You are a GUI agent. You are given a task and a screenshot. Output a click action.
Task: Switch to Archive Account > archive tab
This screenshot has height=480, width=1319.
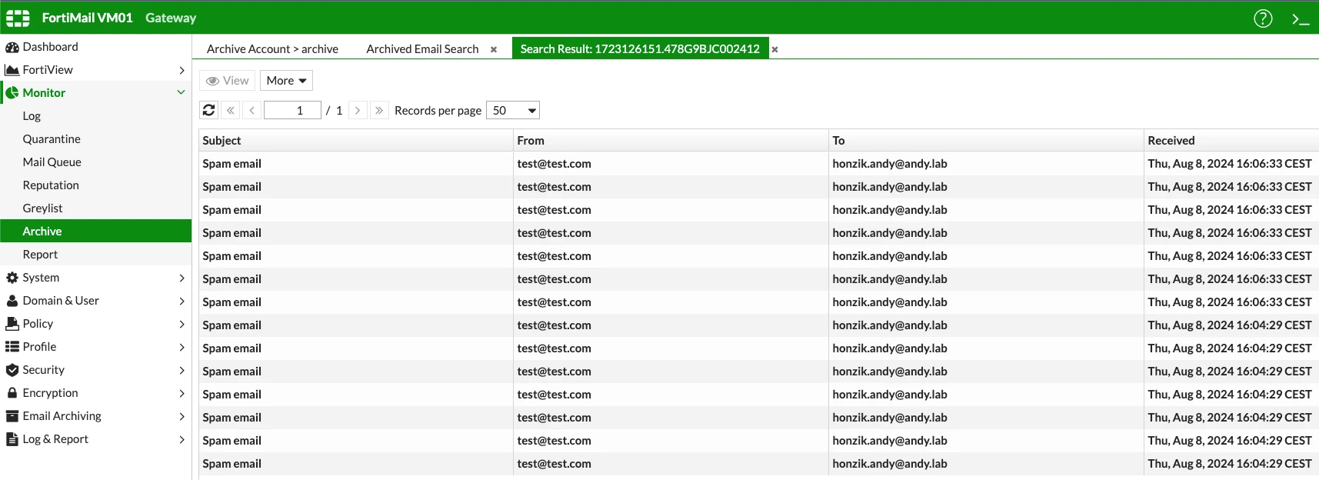(x=272, y=48)
